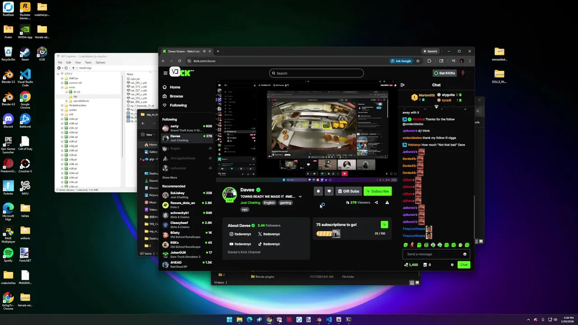
Task: Expand the stream title chevron
Action: coord(300,197)
